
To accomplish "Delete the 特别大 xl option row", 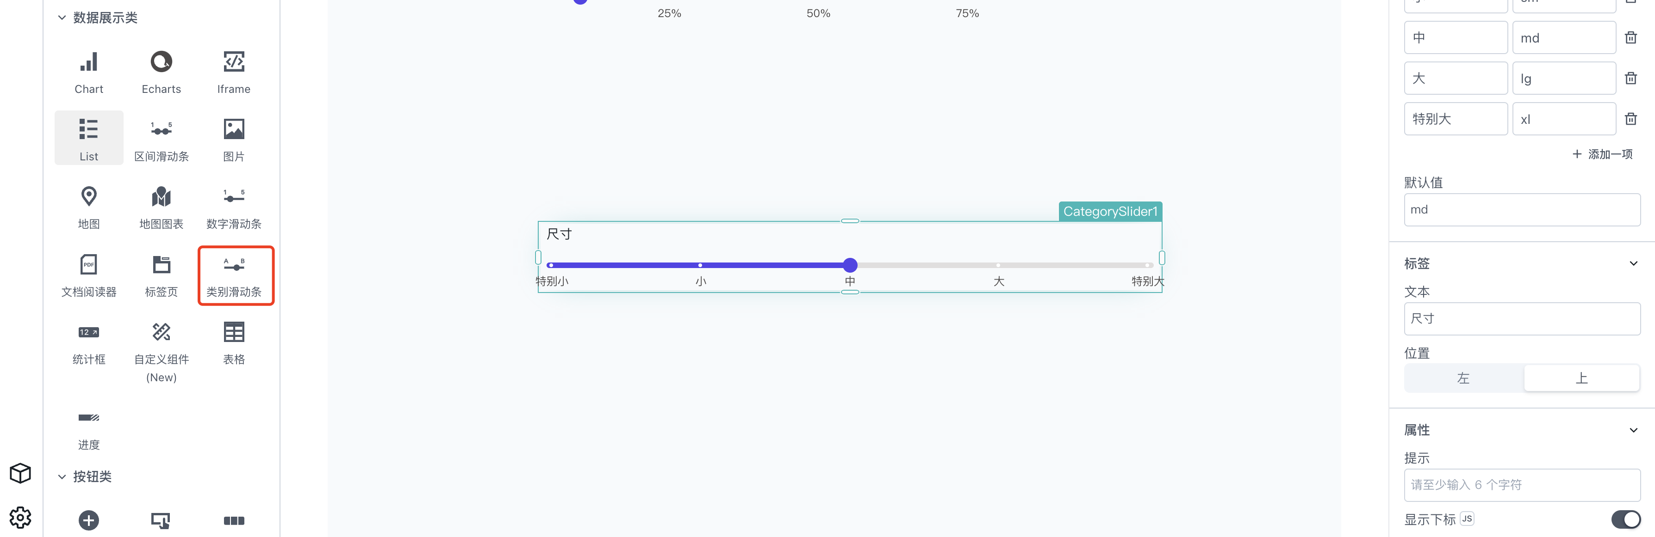I will click(x=1630, y=119).
